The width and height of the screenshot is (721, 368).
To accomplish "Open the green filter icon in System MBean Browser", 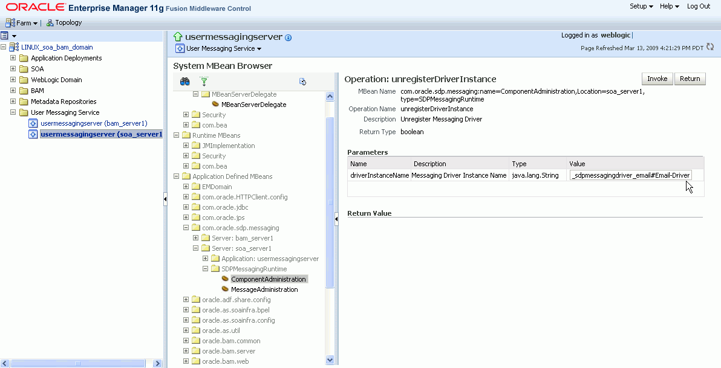I will click(204, 81).
